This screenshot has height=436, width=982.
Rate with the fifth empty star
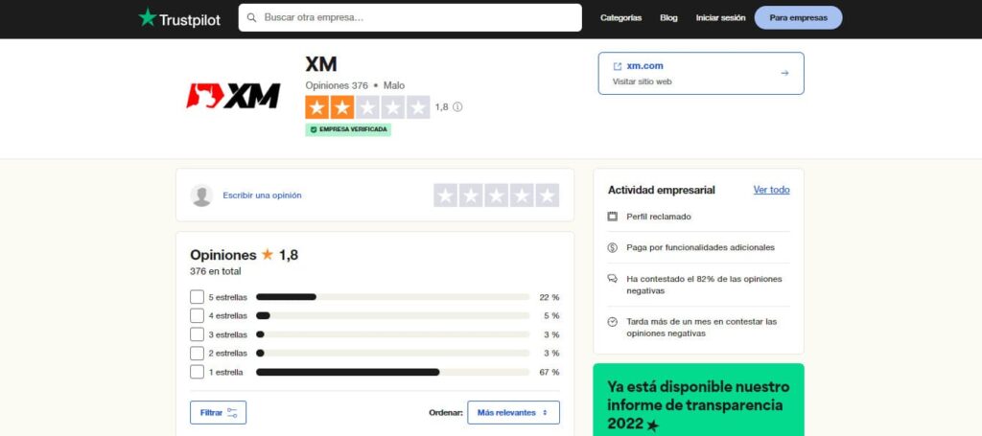pos(547,195)
